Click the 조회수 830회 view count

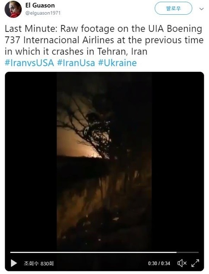coord(38,263)
